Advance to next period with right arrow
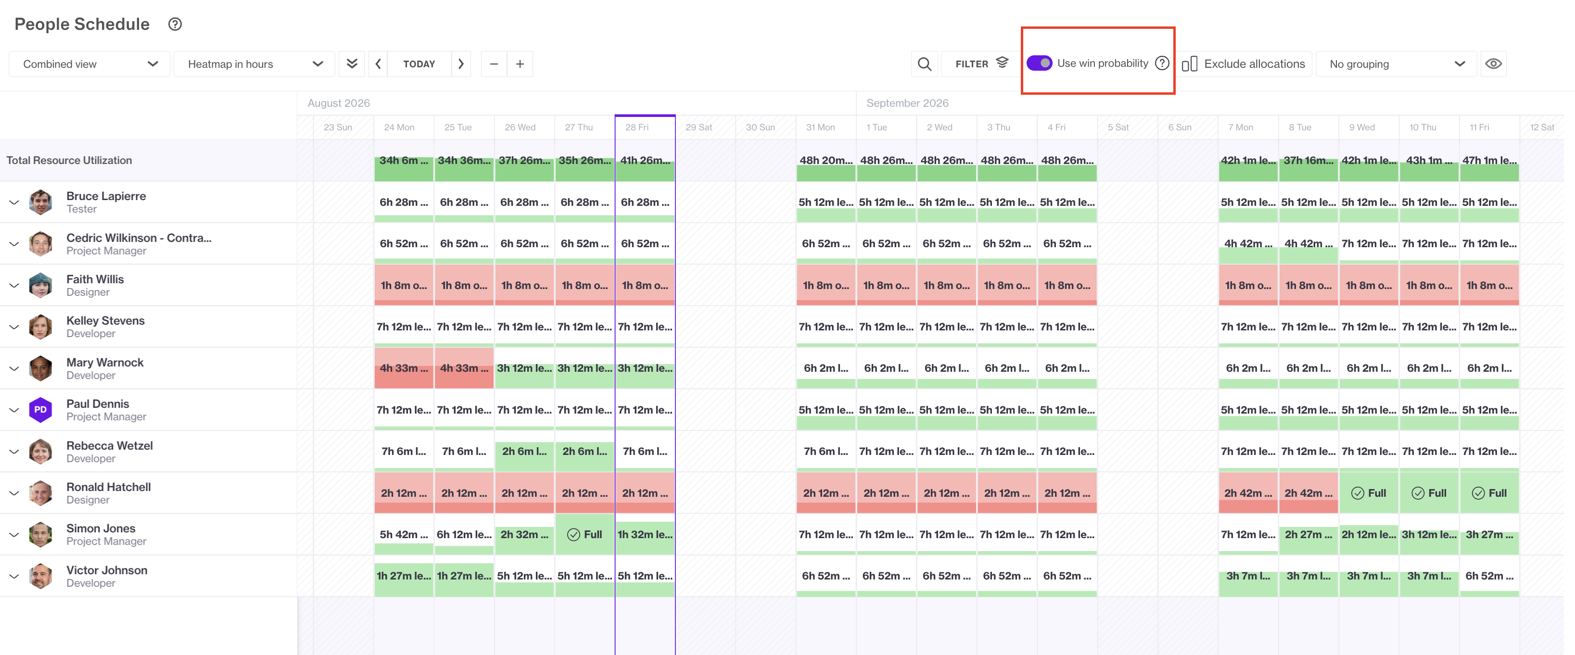 point(461,64)
